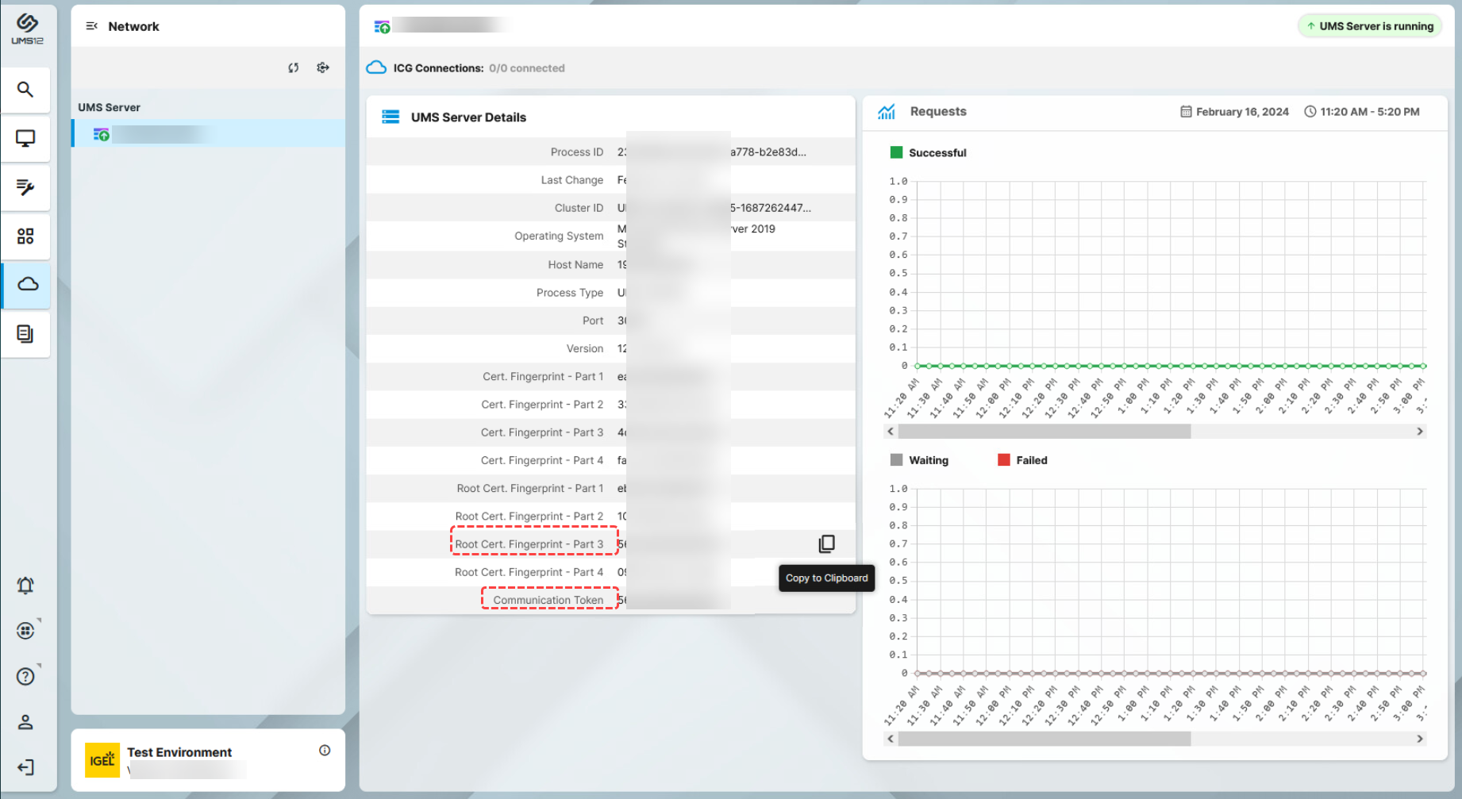Viewport: 1462px width, 799px height.
Task: Open the user profile menu
Action: point(25,721)
